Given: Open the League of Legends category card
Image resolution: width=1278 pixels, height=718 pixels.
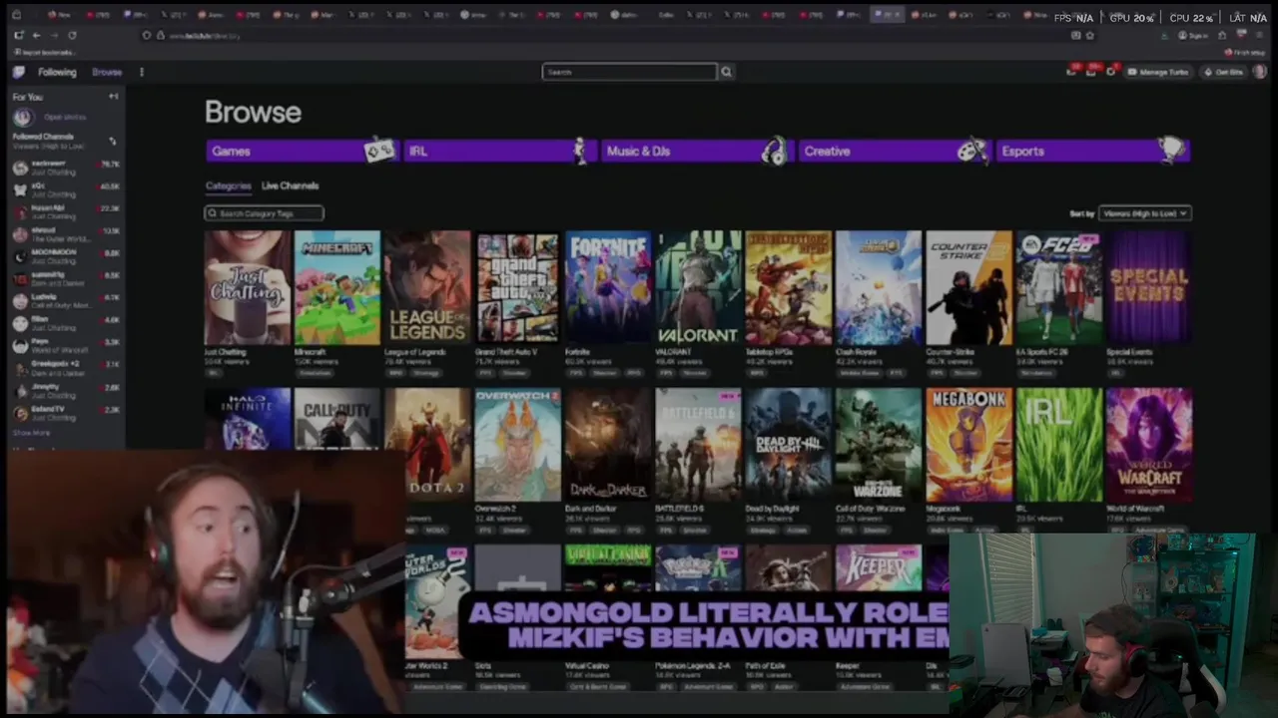Looking at the screenshot, I should (x=427, y=288).
